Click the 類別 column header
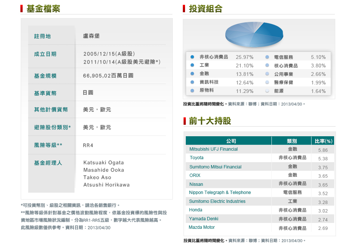Image resolution: width=356 pixels, height=251 pixels. [292, 141]
